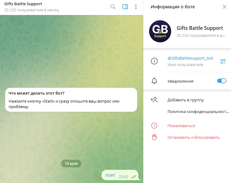Toggle the right sidebar panel icon
The height and width of the screenshot is (183, 231).
[x=125, y=7]
